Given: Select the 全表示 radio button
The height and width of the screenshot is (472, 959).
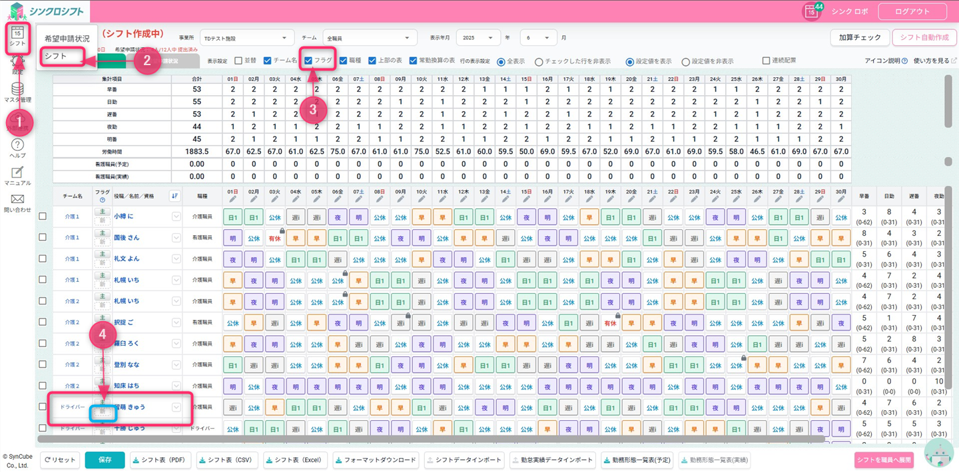Looking at the screenshot, I should pyautogui.click(x=501, y=61).
